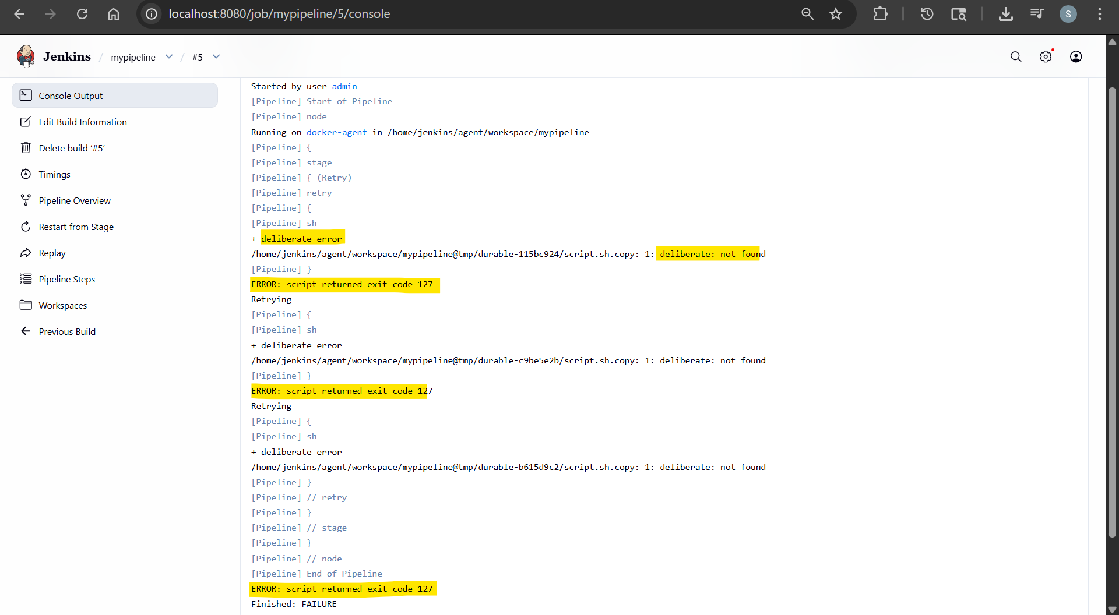Viewport: 1119px width, 615px height.
Task: Click the Timings clock icon
Action: (26, 174)
